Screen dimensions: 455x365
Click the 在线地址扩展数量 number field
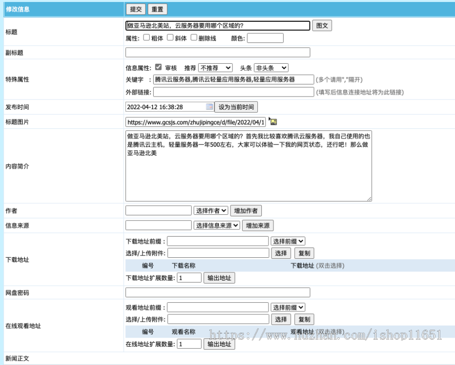(189, 344)
